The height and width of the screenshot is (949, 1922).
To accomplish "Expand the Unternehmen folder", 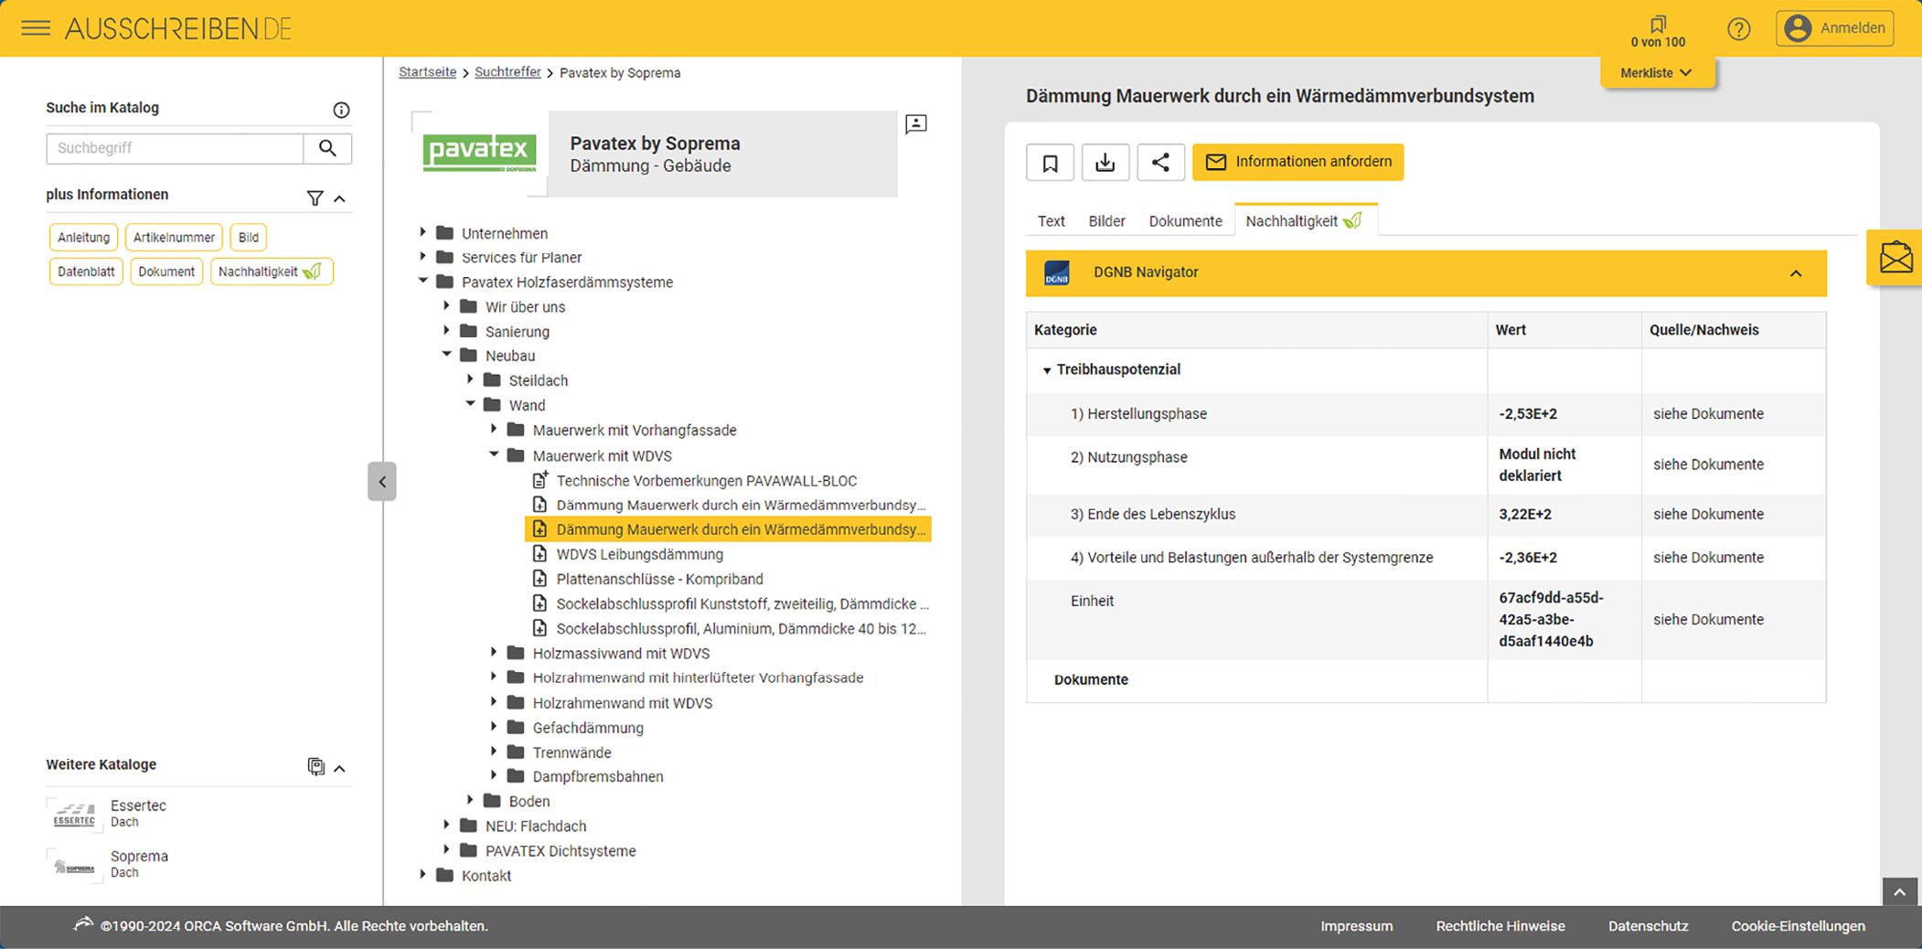I will 423,232.
